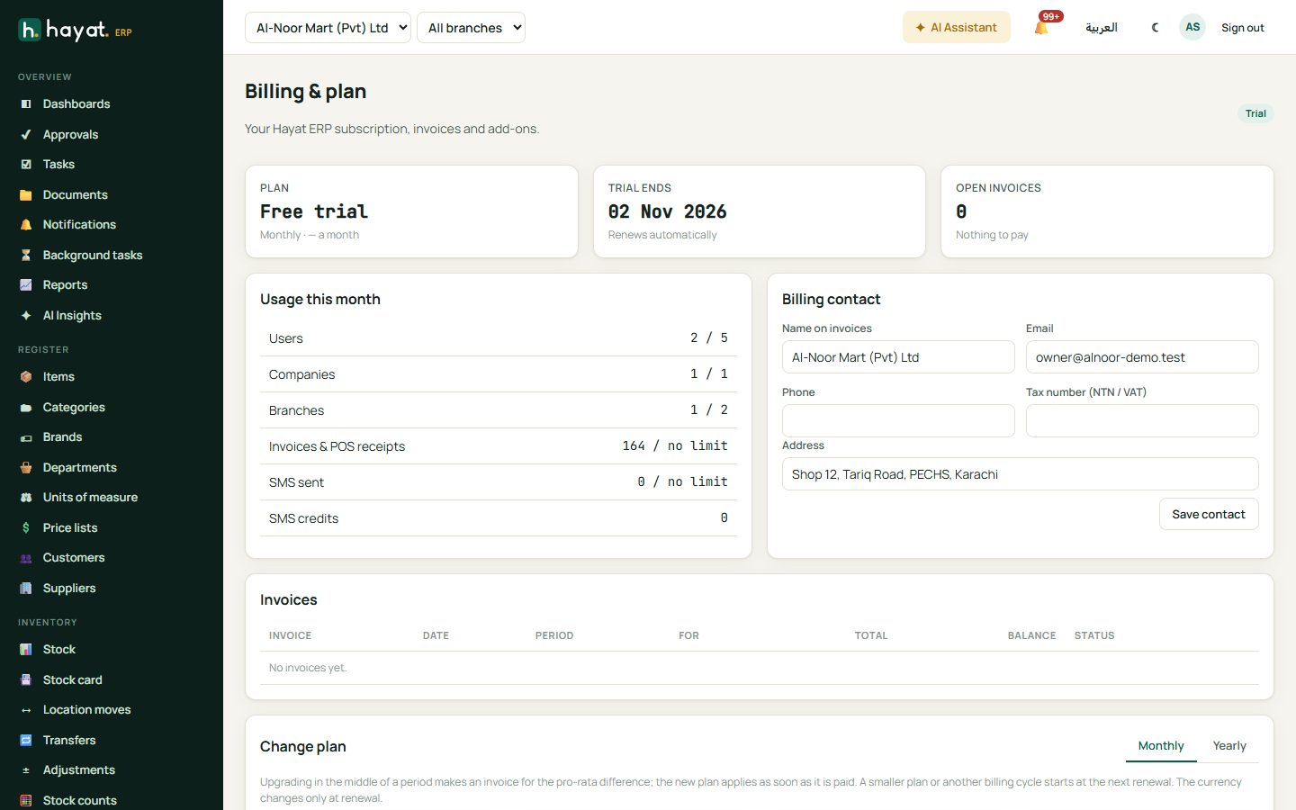The image size is (1296, 810).
Task: Click the Background tasks hourglass icon
Action: (x=26, y=256)
